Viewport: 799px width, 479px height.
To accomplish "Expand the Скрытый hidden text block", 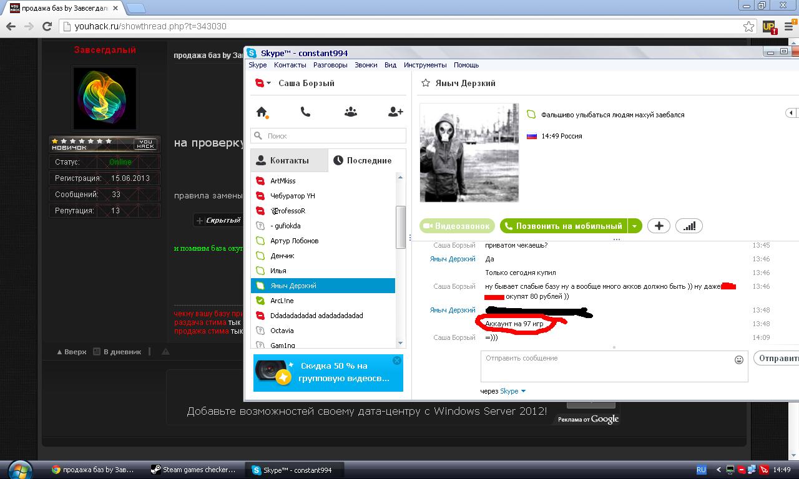I will click(x=218, y=220).
